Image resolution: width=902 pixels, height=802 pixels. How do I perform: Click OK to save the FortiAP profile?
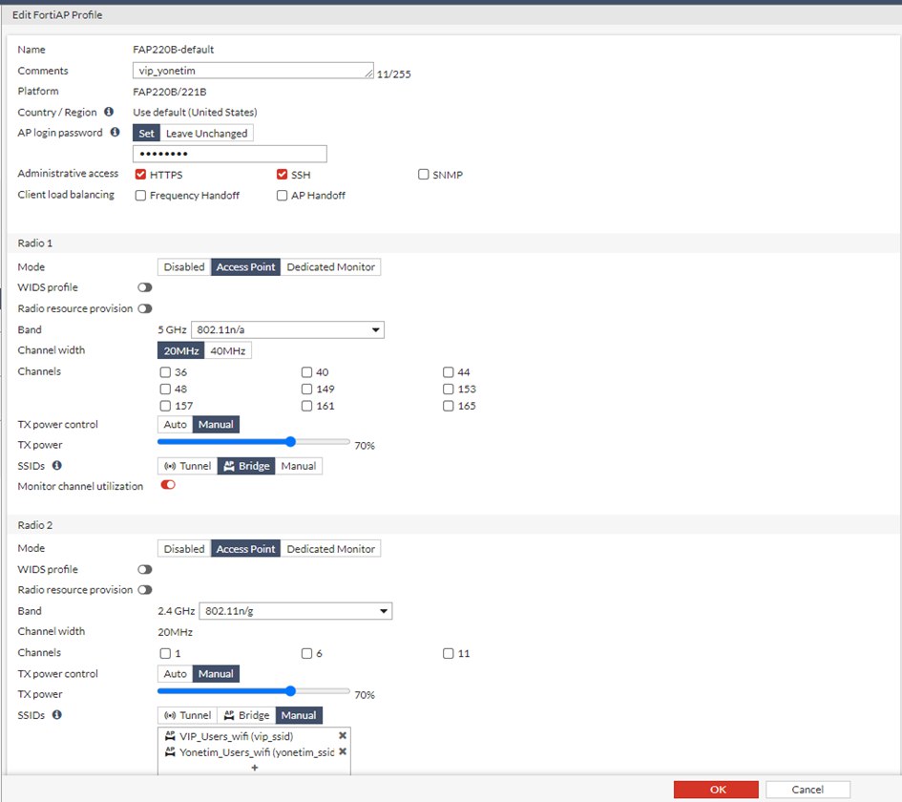point(717,790)
